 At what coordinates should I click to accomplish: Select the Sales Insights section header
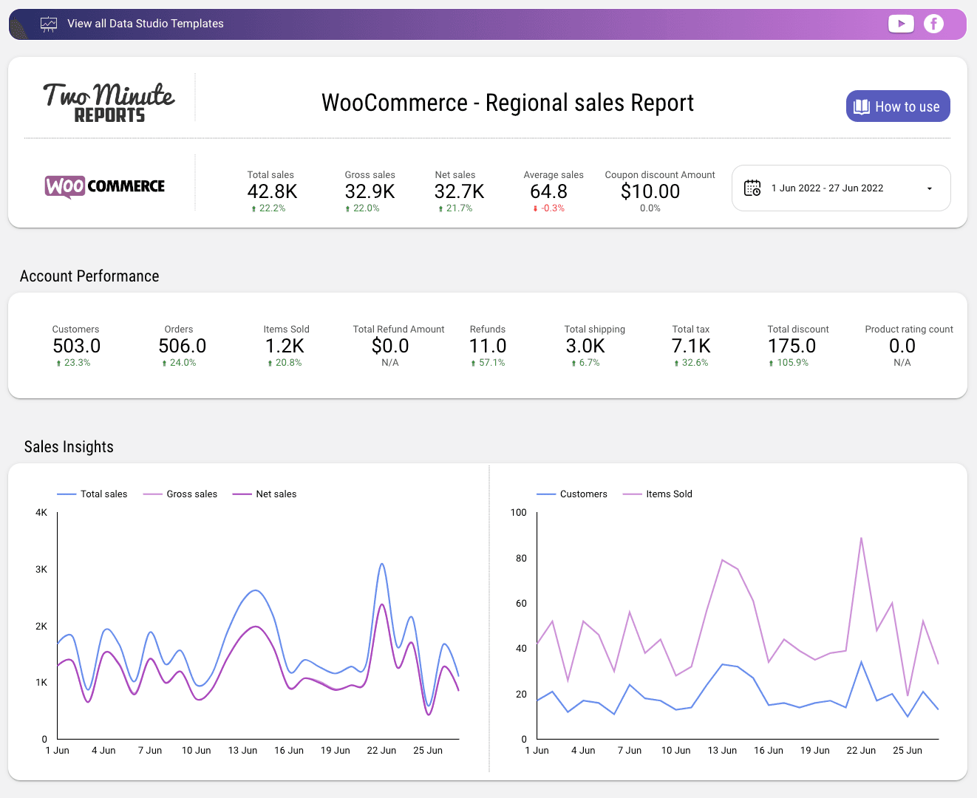coord(69,446)
